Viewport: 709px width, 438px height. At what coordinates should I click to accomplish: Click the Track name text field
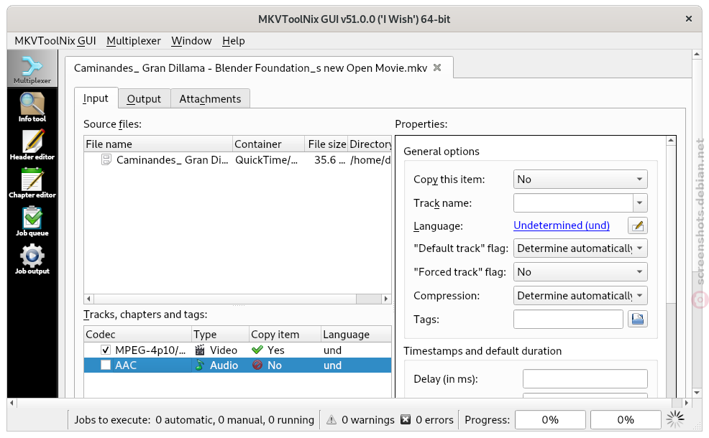tap(573, 203)
